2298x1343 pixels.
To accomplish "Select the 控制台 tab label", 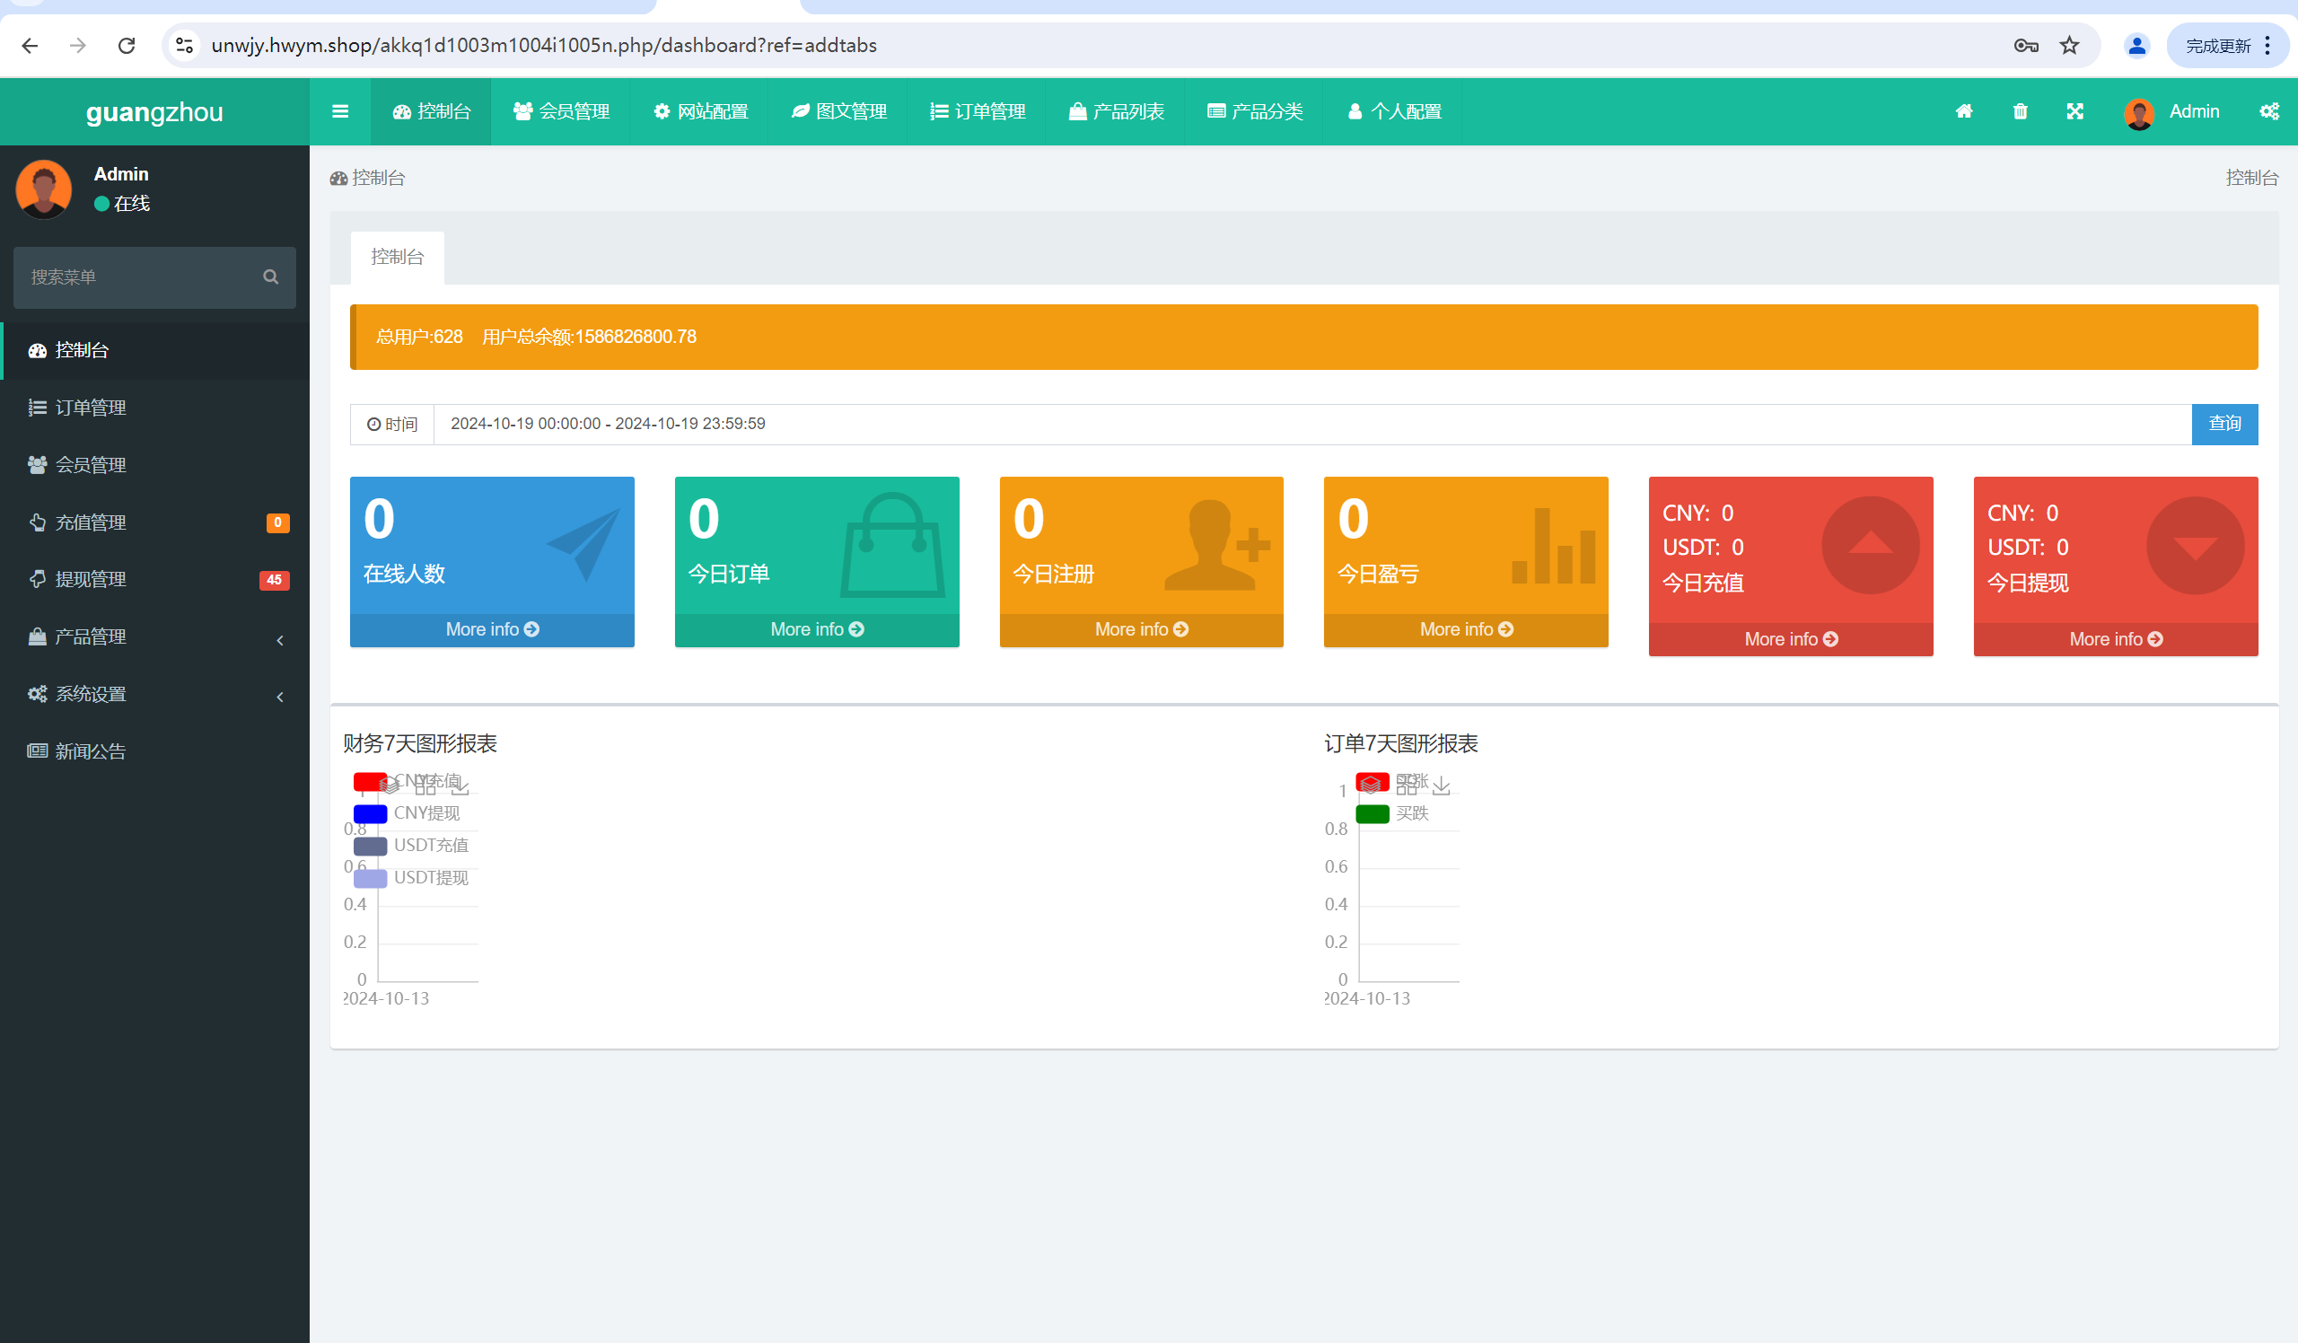I will [397, 256].
